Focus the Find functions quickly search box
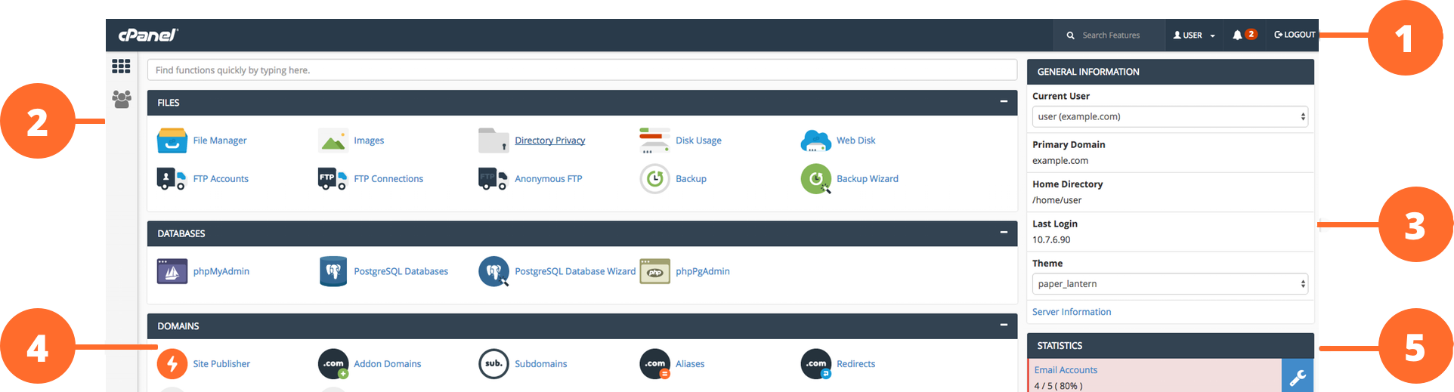1454x392 pixels. 582,70
